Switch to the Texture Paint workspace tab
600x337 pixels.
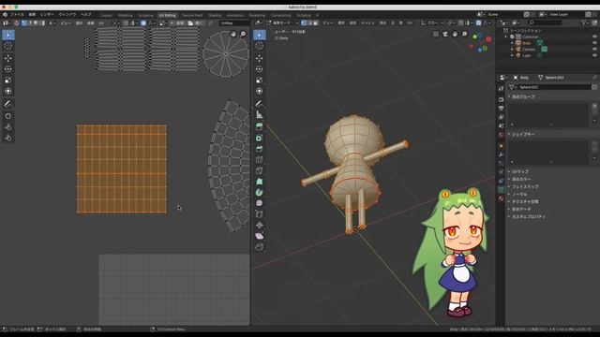coord(192,15)
